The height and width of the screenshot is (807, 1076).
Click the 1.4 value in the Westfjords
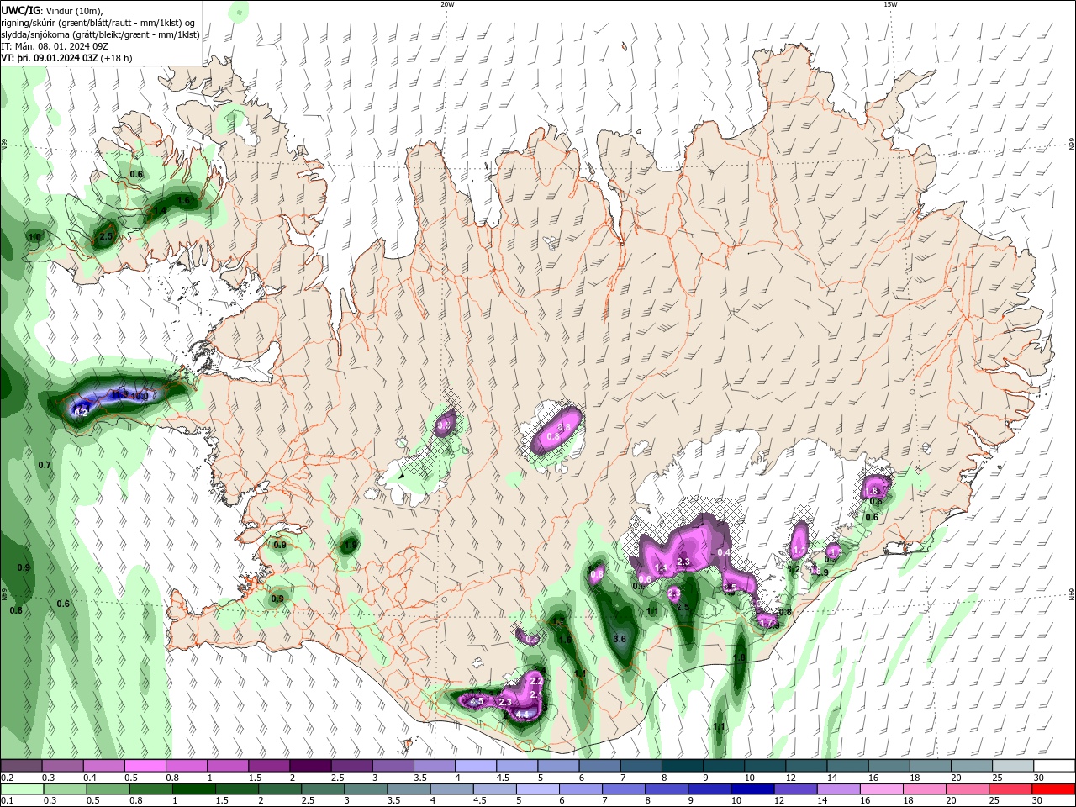tap(160, 210)
